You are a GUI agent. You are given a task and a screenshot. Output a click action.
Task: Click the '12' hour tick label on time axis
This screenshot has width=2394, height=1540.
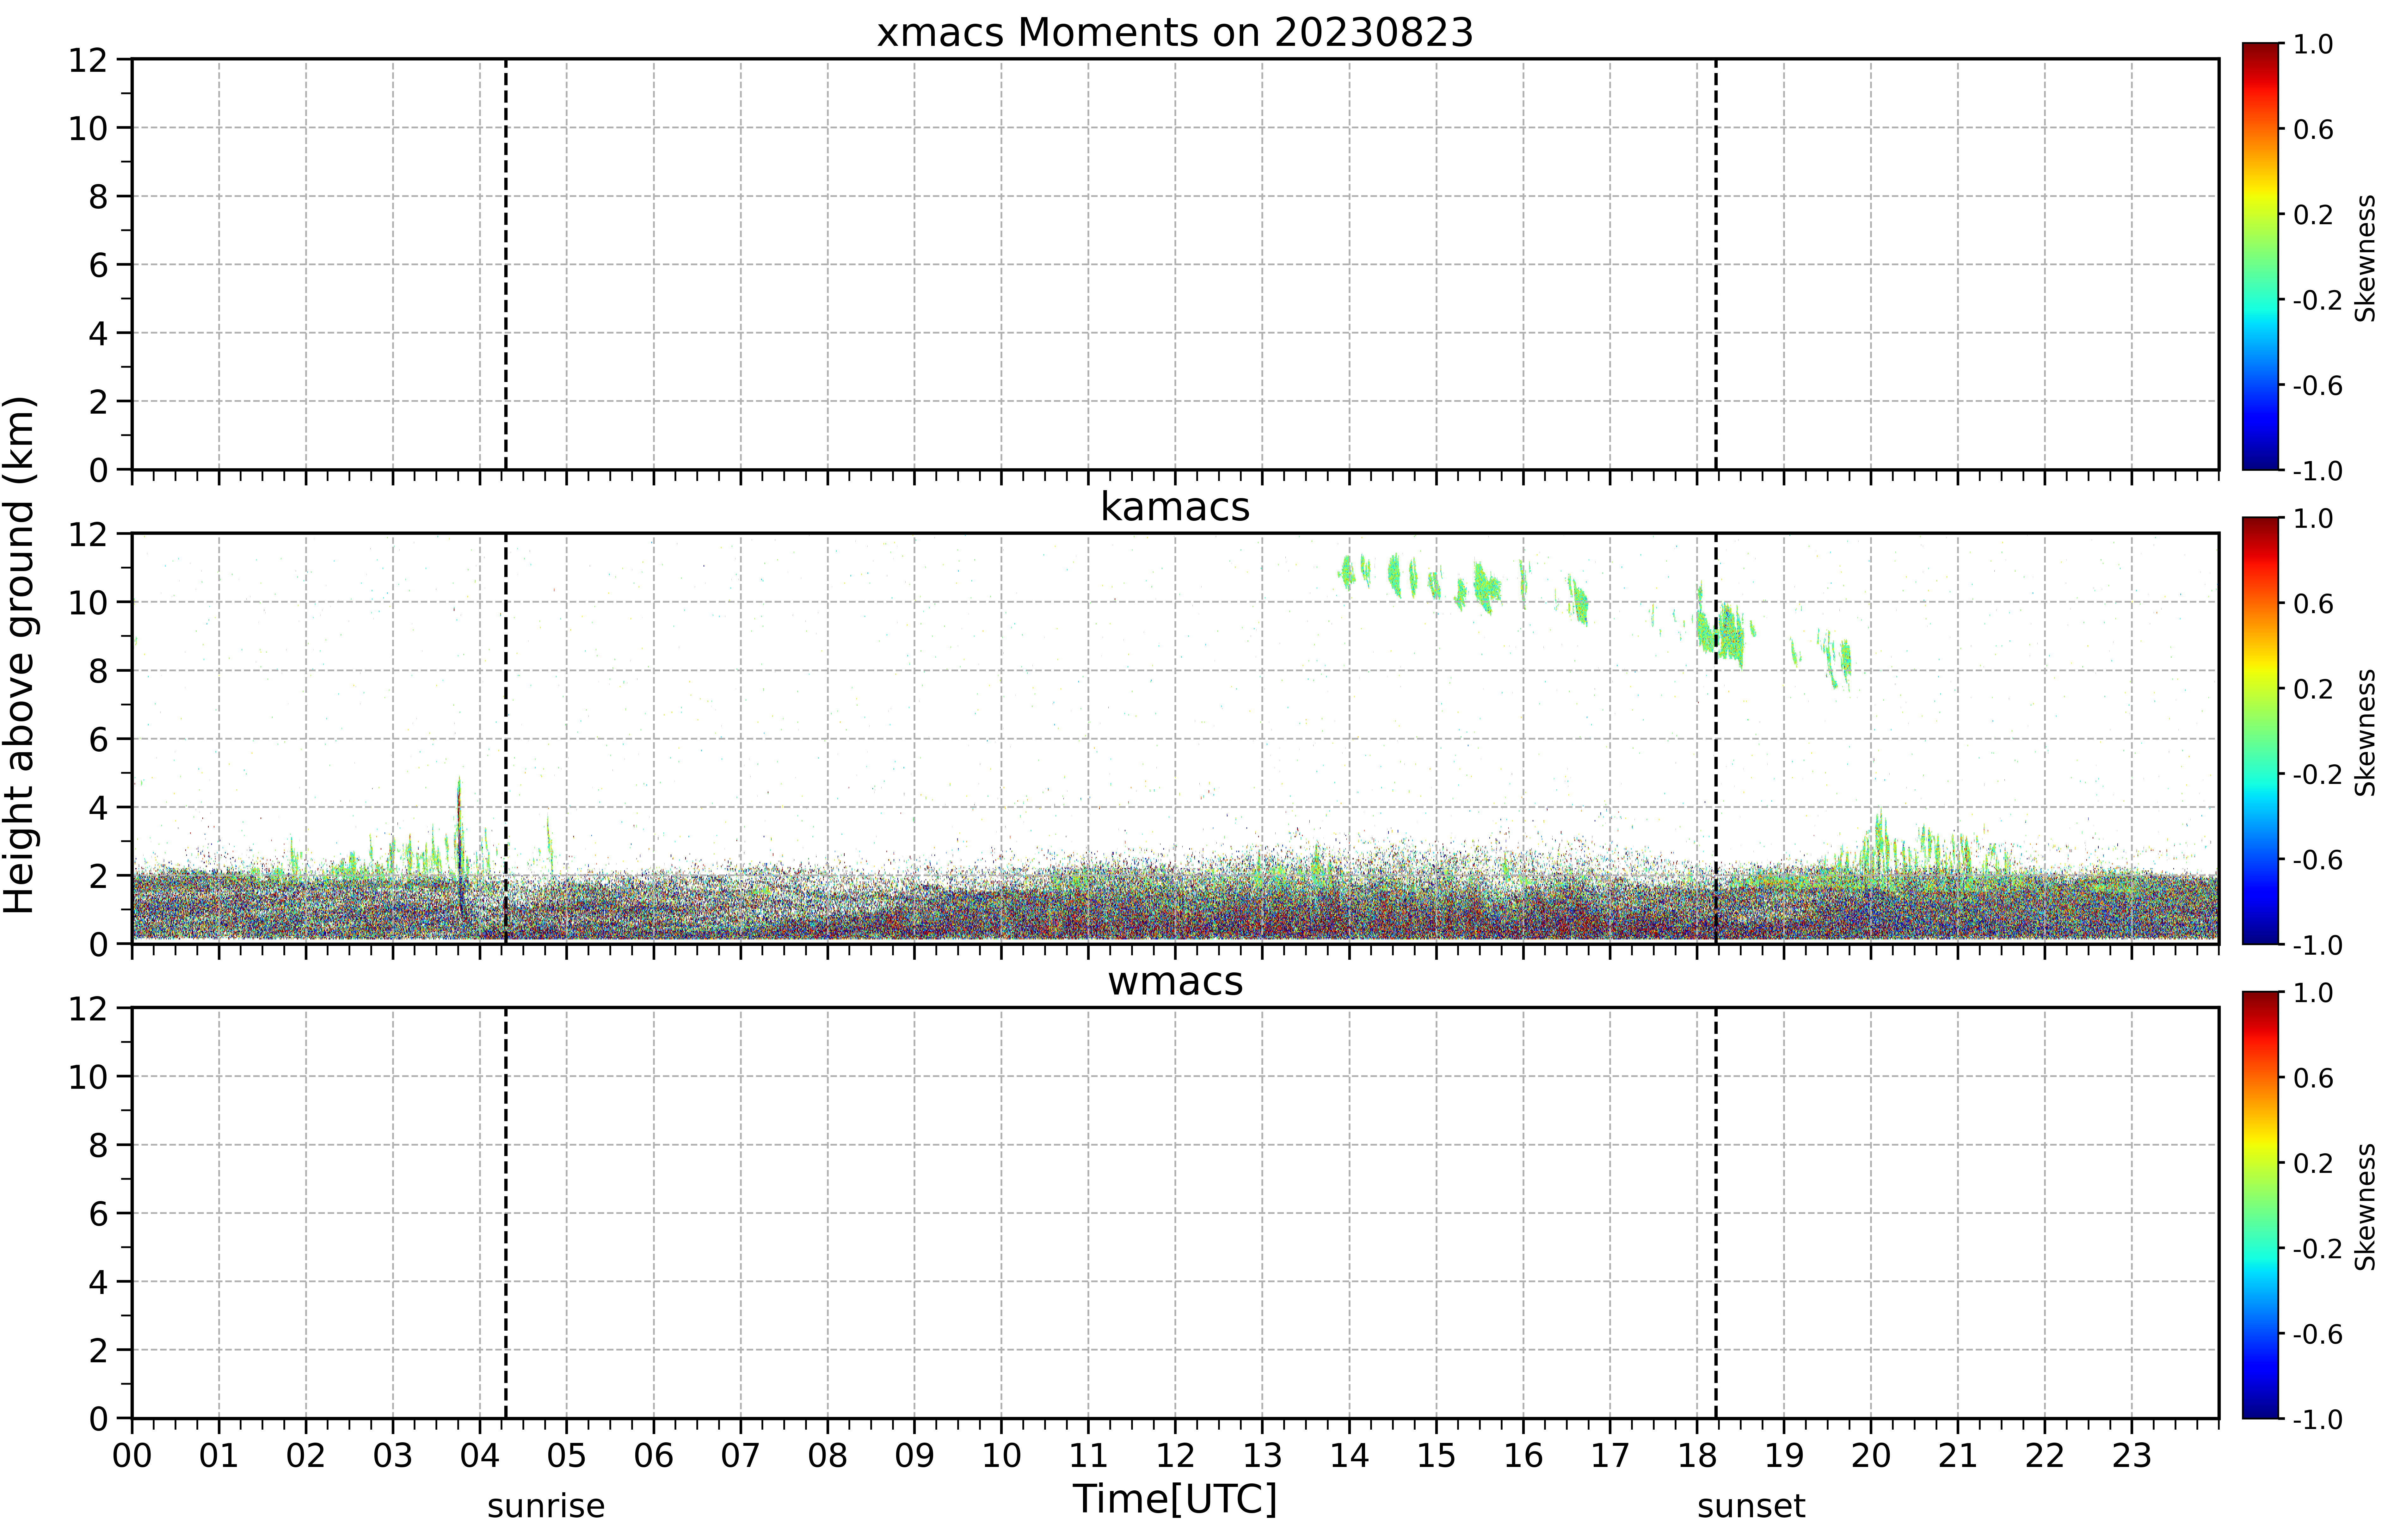tap(1175, 1456)
